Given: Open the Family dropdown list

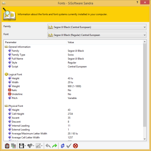Looking at the screenshot, I should pos(97,27).
